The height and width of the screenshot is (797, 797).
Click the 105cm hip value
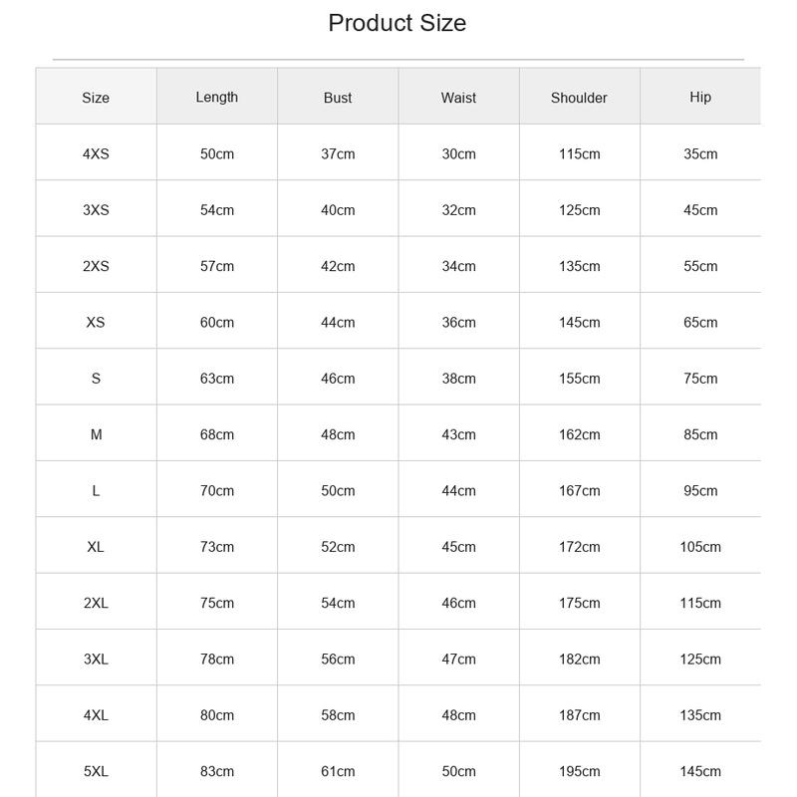[x=700, y=547]
